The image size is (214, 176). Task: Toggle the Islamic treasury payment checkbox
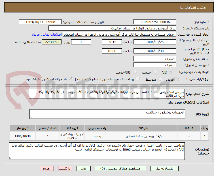click(138, 79)
